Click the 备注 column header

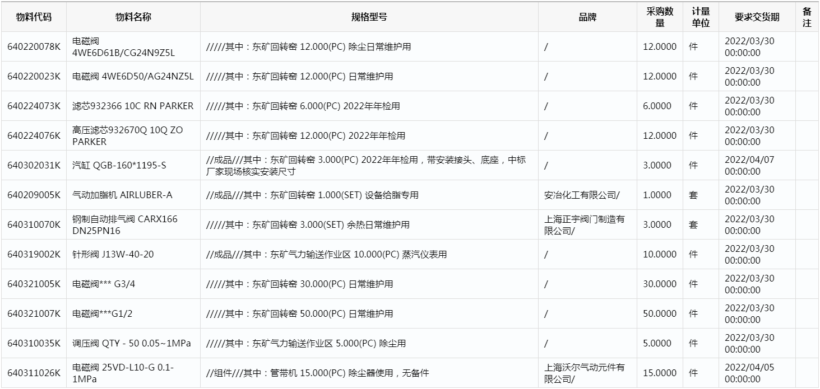tap(807, 17)
